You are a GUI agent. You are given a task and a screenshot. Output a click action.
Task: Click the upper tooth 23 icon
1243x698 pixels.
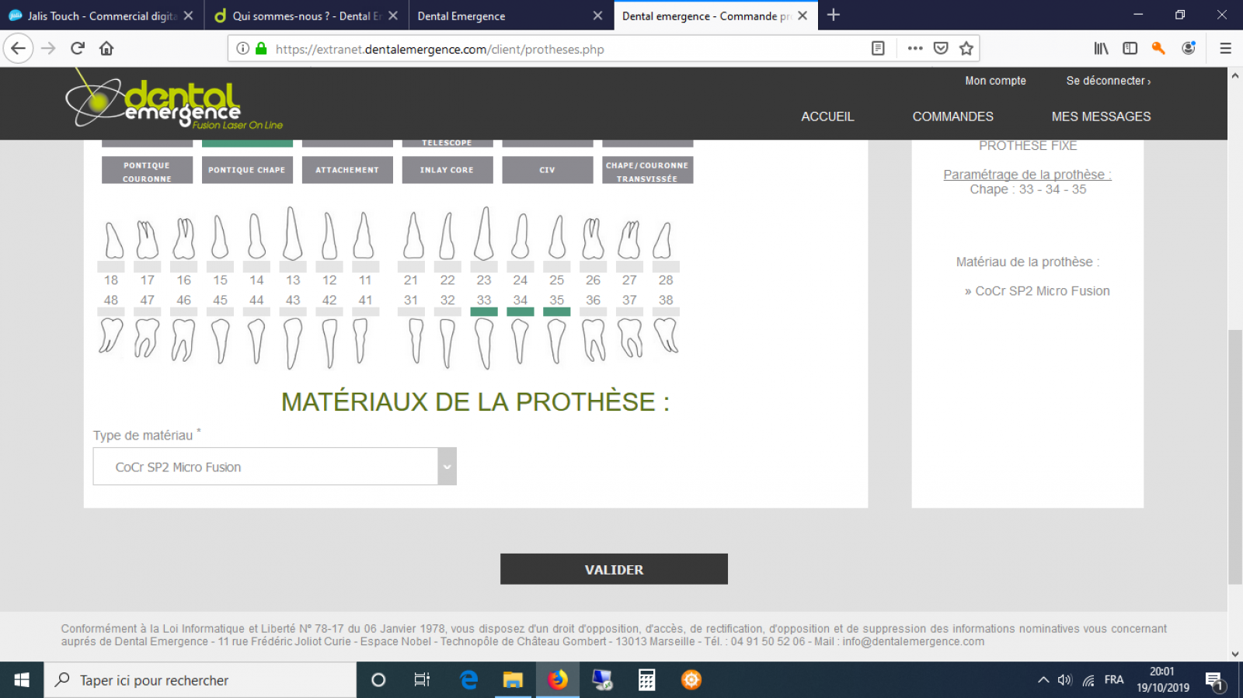pyautogui.click(x=484, y=234)
